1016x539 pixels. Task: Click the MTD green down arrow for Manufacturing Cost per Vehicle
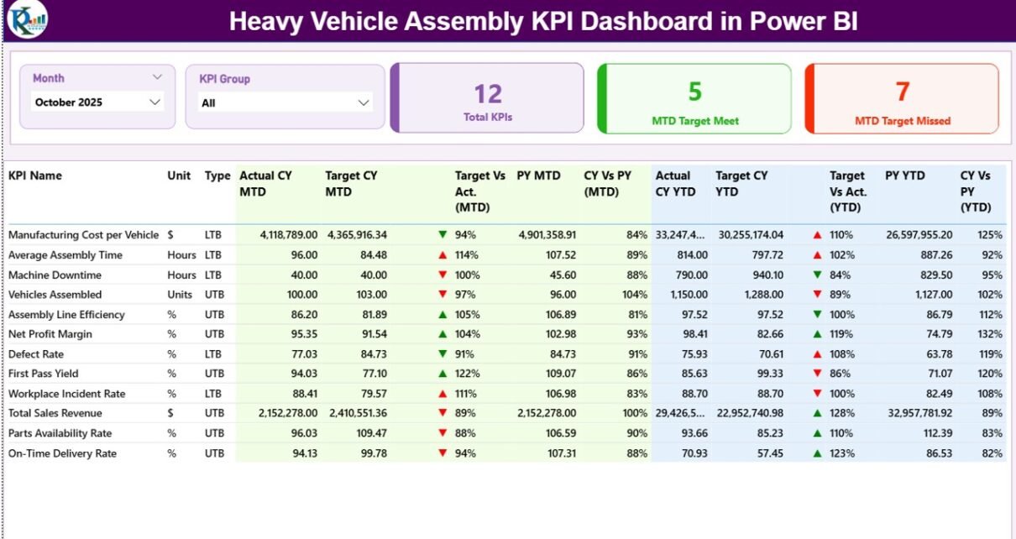tap(443, 235)
